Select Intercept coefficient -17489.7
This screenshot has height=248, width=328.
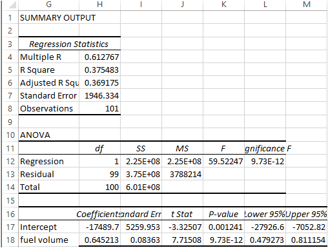[x=99, y=227]
